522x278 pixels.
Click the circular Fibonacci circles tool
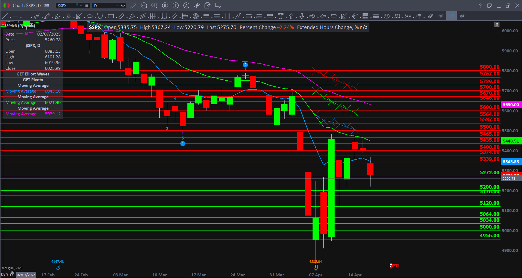pyautogui.click(x=196, y=16)
